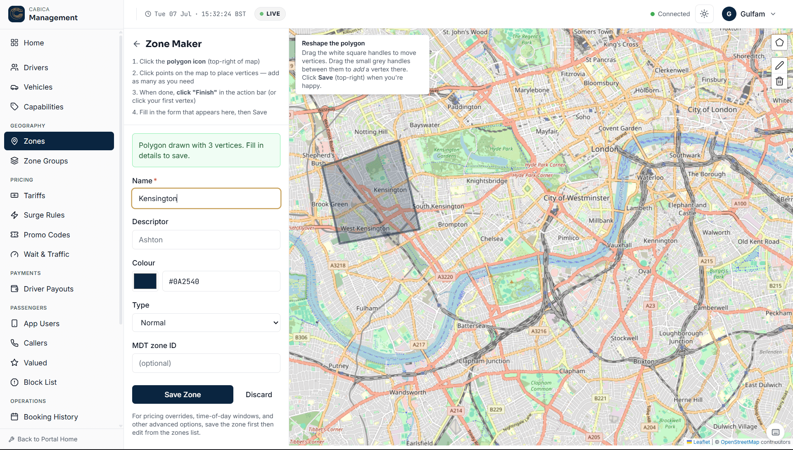The width and height of the screenshot is (793, 450).
Task: Click the Drivers people icon
Action: pyautogui.click(x=14, y=67)
